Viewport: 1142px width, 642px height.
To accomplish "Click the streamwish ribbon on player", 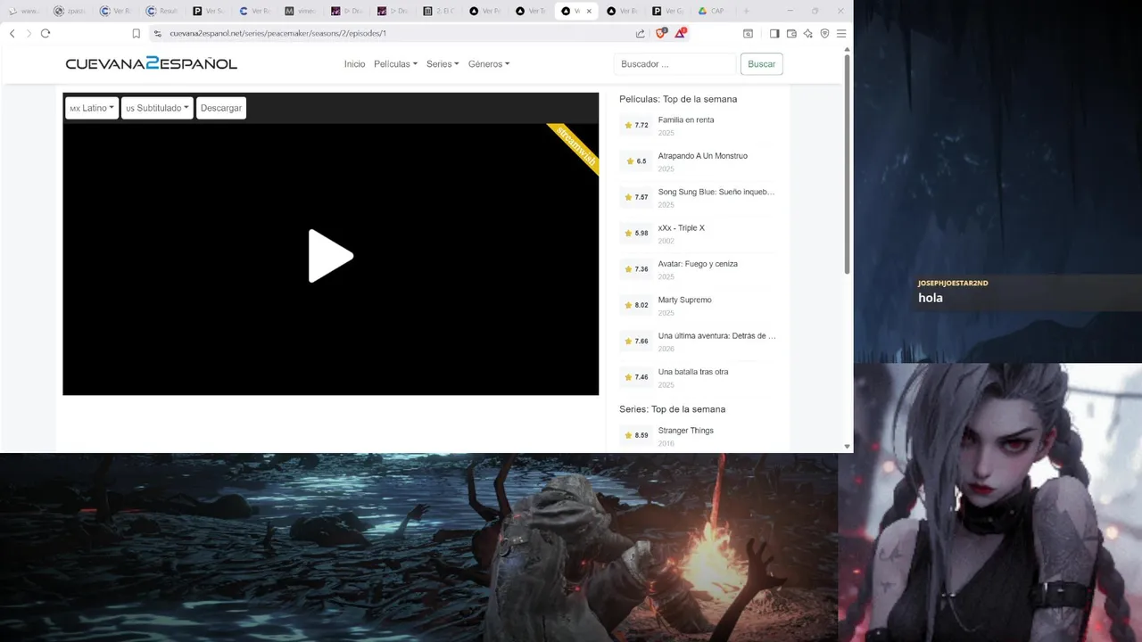I will click(575, 146).
